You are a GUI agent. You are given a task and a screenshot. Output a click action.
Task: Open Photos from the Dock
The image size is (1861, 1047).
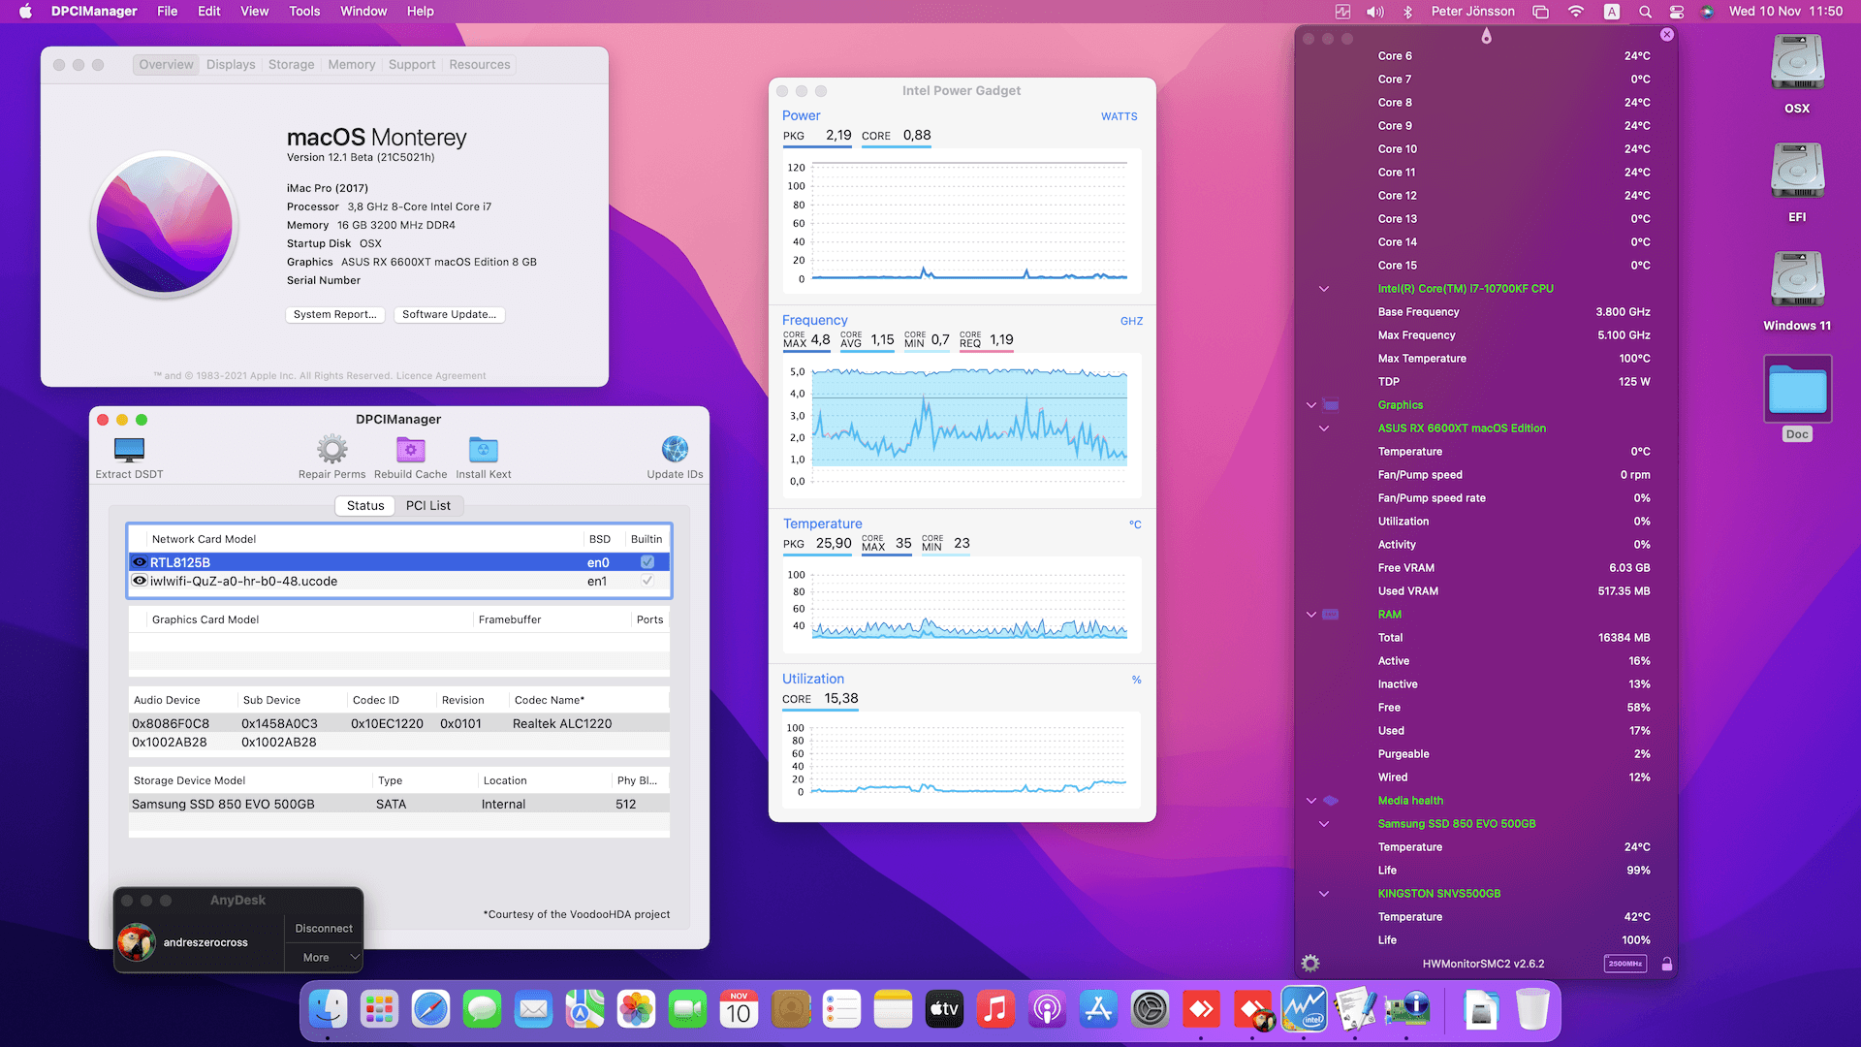click(636, 1010)
